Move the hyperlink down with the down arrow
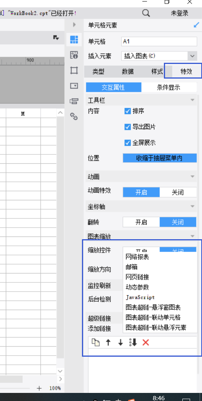 coord(120,342)
